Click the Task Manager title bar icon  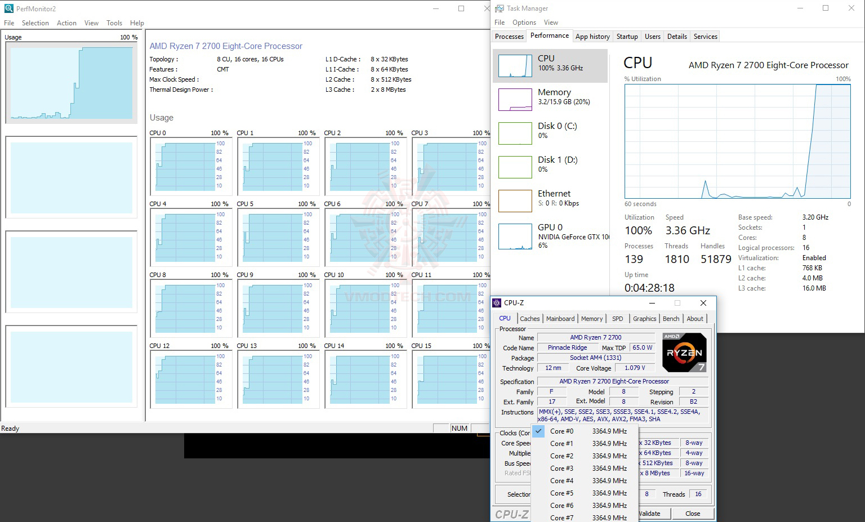click(x=500, y=8)
